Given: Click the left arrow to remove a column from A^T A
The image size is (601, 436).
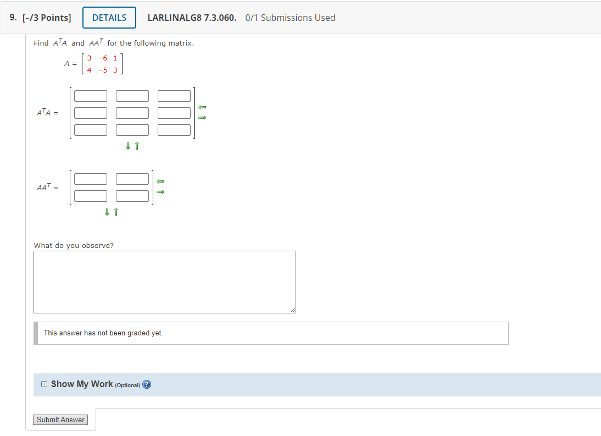Looking at the screenshot, I should [x=202, y=108].
